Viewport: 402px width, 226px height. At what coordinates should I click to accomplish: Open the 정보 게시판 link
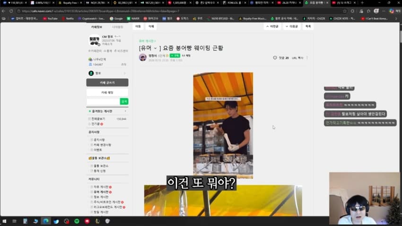pos(101,197)
